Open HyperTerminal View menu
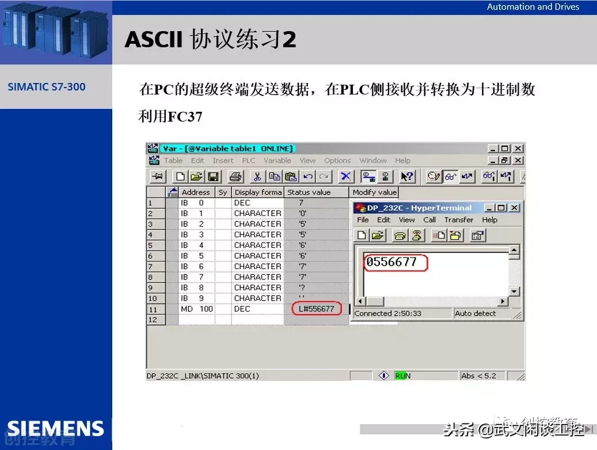Image resolution: width=597 pixels, height=450 pixels. 406,220
